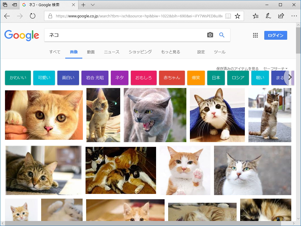Navigate back with the arrow icon
This screenshot has width=301, height=226.
coord(7,16)
